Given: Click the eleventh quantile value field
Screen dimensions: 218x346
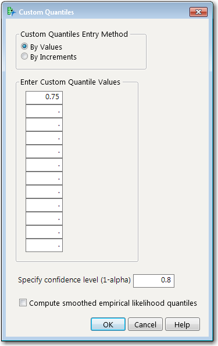Looking at the screenshot, I should (44, 232).
